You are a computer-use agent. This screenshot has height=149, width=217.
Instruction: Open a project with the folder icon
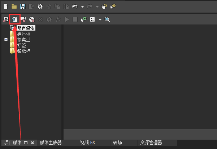pos(14,6)
